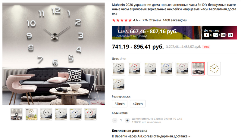This screenshot has width=241, height=139.
Task: Choose the black clock color swatch
Action: pos(118,69)
